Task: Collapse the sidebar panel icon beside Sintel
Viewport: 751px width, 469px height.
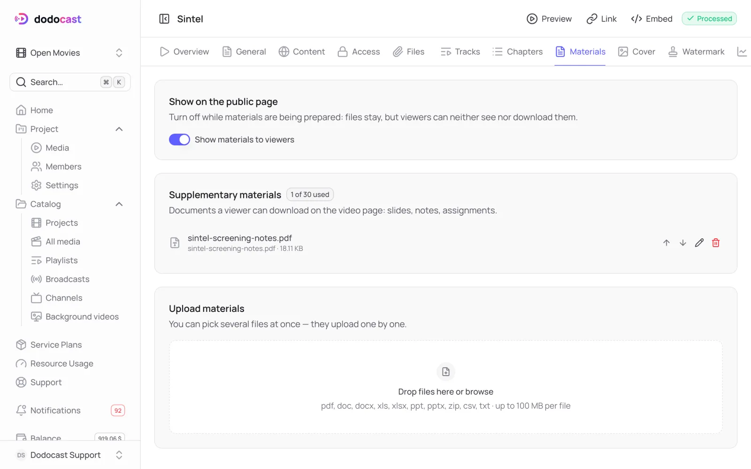Action: pos(164,19)
